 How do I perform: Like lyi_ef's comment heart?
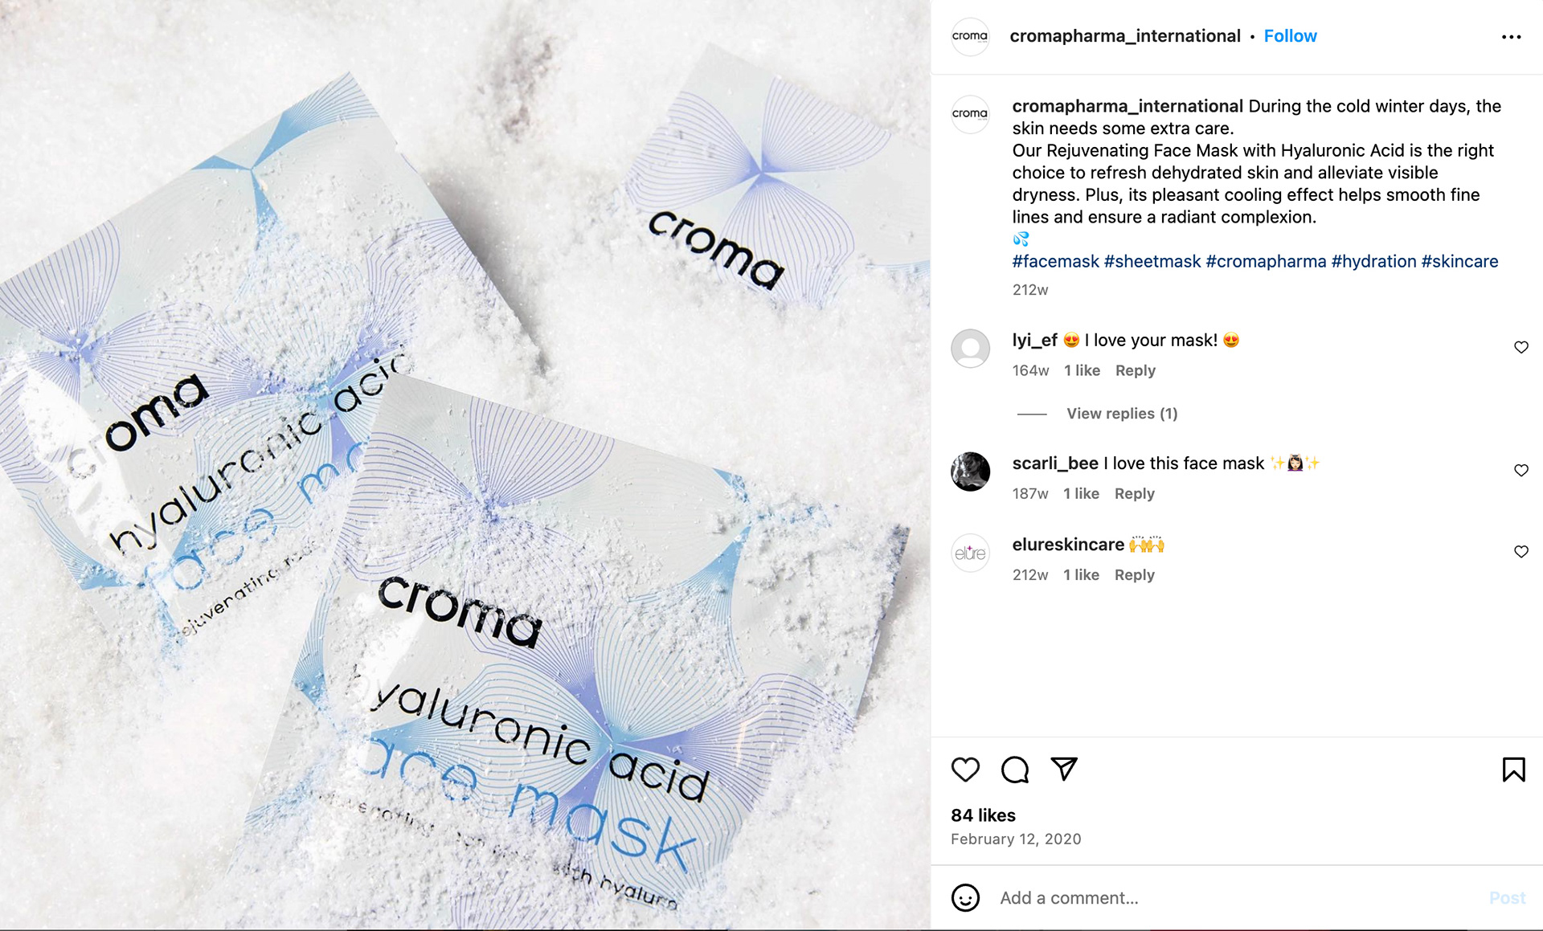click(1520, 347)
